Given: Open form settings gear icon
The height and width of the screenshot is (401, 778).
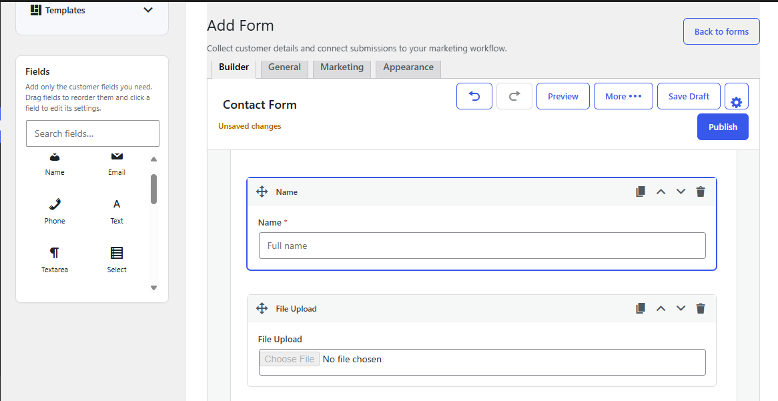Looking at the screenshot, I should [737, 96].
